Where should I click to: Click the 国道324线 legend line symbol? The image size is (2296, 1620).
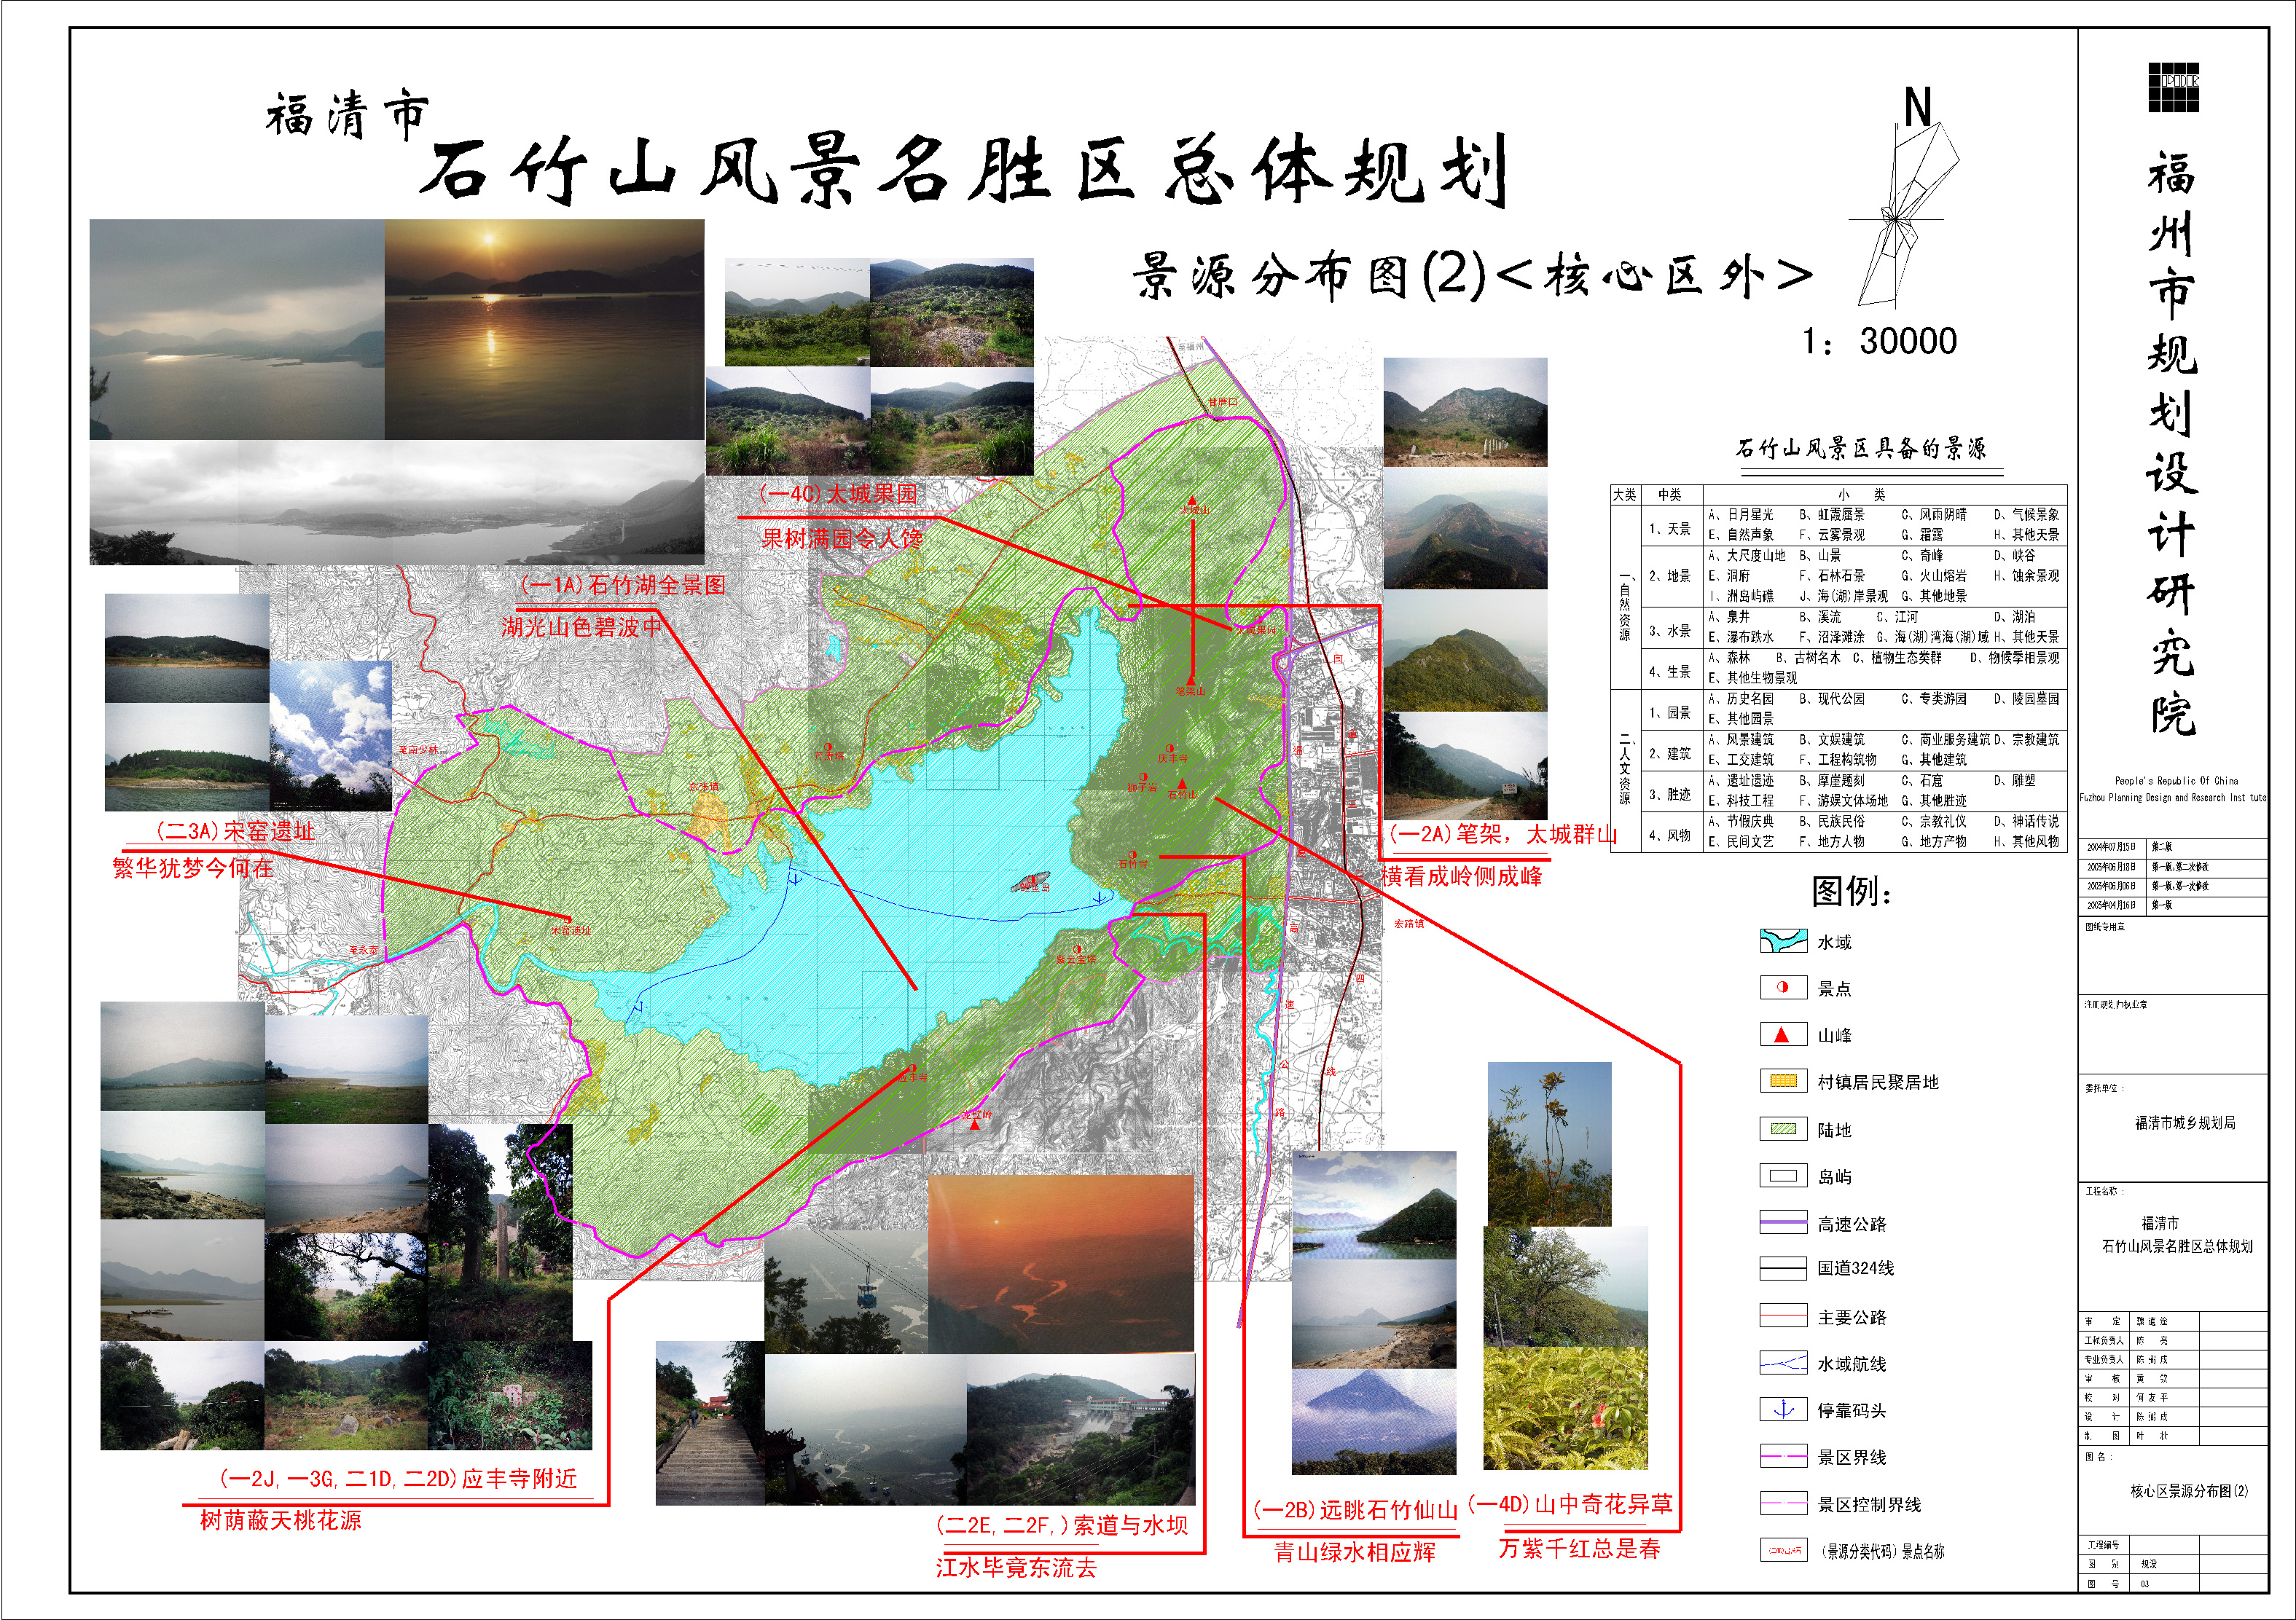(1783, 1268)
